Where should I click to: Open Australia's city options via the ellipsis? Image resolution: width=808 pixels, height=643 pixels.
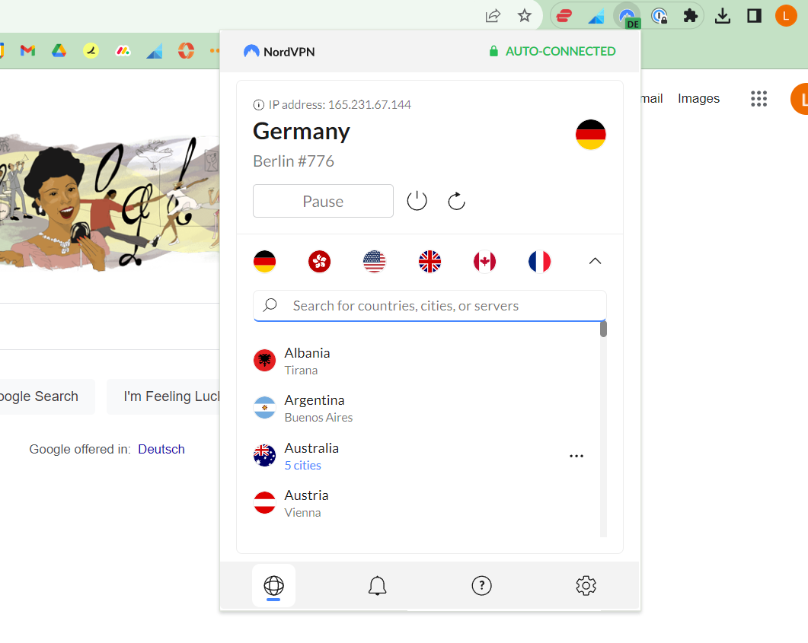tap(576, 455)
